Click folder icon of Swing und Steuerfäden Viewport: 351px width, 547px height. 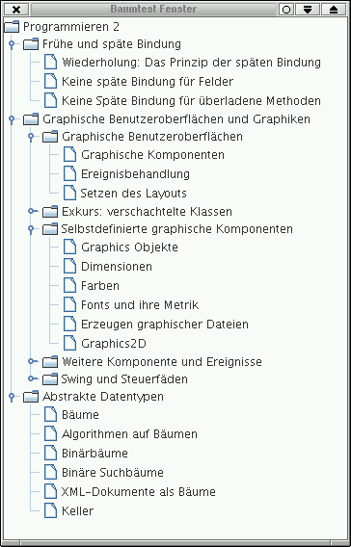[50, 379]
